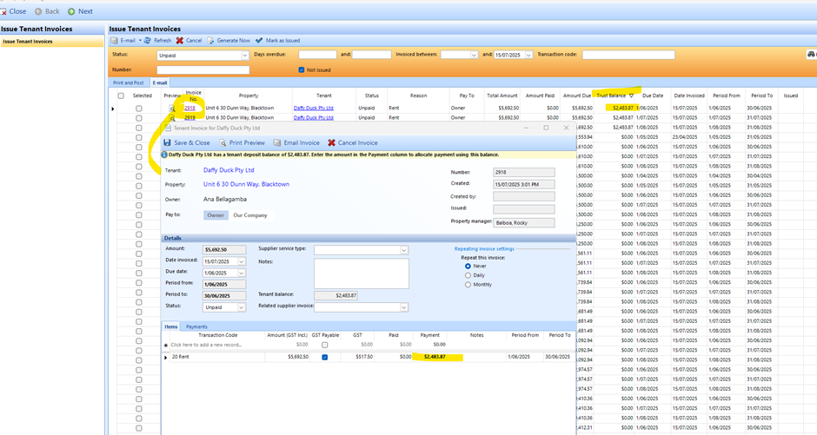Click the Notes text box in Details
Screen dimensions: 817x435
point(361,274)
